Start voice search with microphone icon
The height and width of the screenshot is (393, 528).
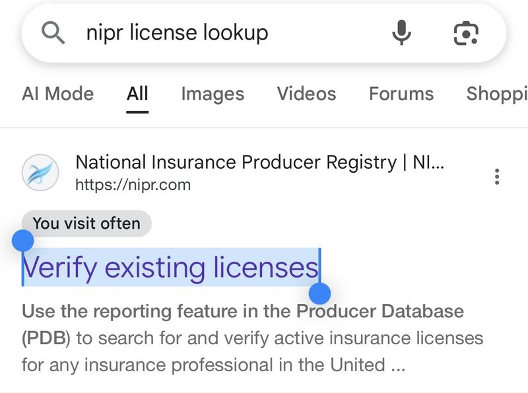tap(401, 32)
